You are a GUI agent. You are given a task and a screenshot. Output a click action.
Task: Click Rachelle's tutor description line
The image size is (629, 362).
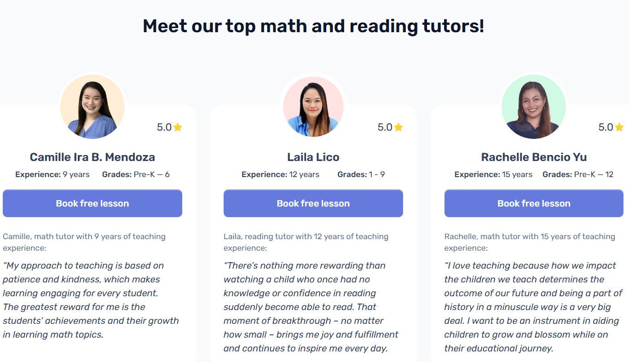529,242
